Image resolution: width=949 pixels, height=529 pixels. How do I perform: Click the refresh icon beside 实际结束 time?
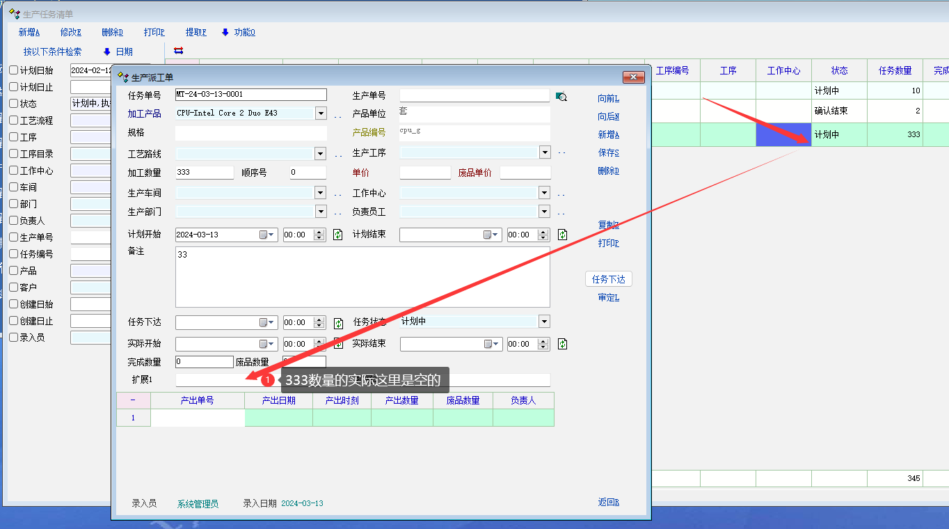point(562,344)
